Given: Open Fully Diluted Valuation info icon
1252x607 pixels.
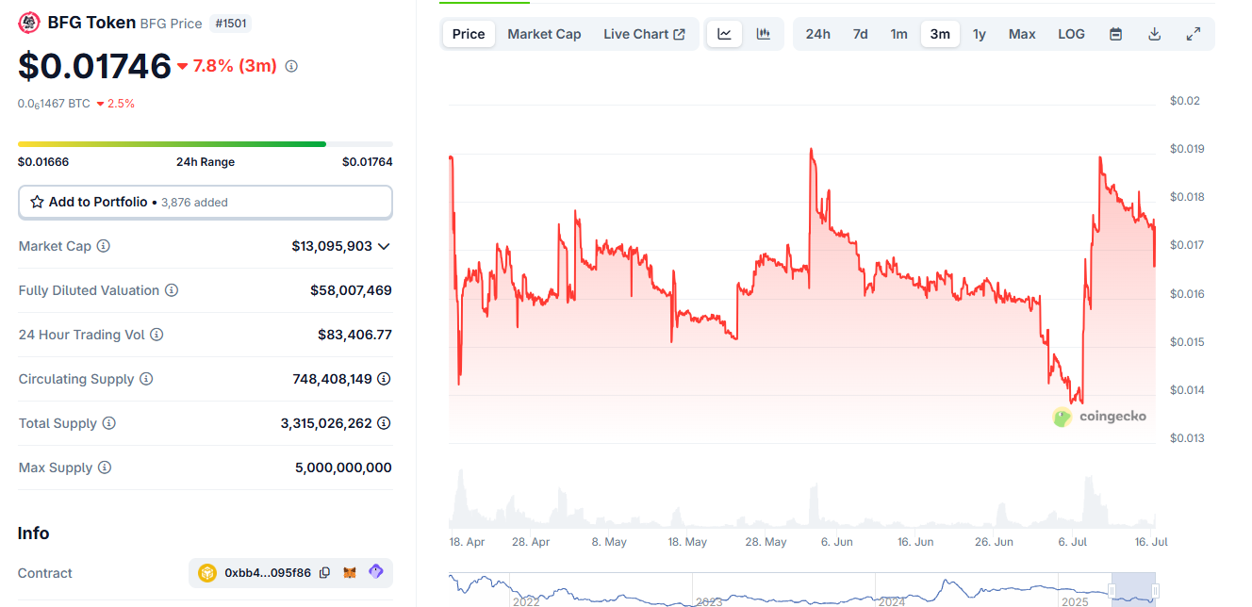Looking at the screenshot, I should [172, 290].
